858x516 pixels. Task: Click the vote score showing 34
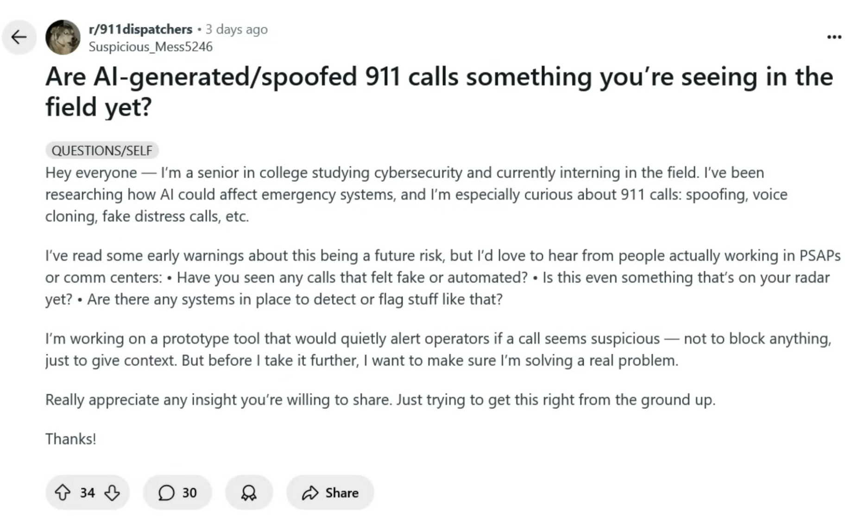point(87,492)
